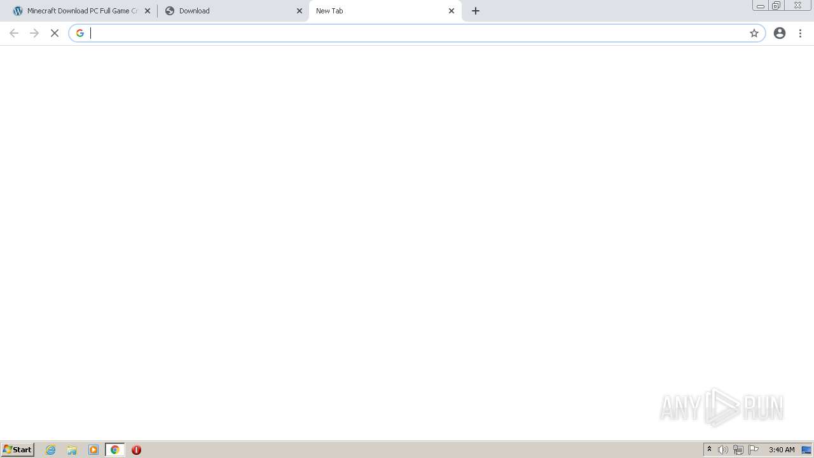Go forward to next page
This screenshot has height=458, width=814.
[x=34, y=33]
